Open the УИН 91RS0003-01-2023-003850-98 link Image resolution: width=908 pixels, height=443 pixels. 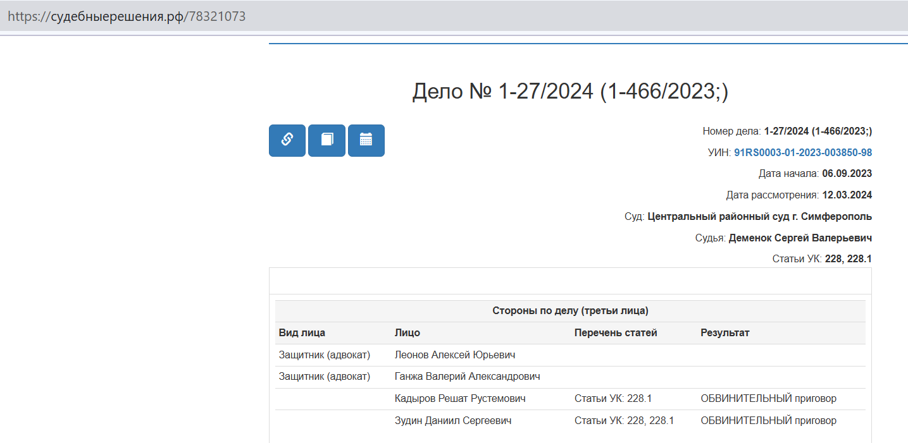(x=802, y=152)
